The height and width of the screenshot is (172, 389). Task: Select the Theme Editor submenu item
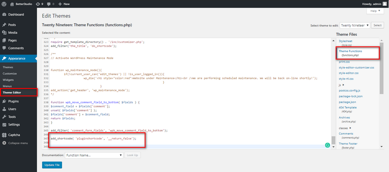pyautogui.click(x=12, y=92)
